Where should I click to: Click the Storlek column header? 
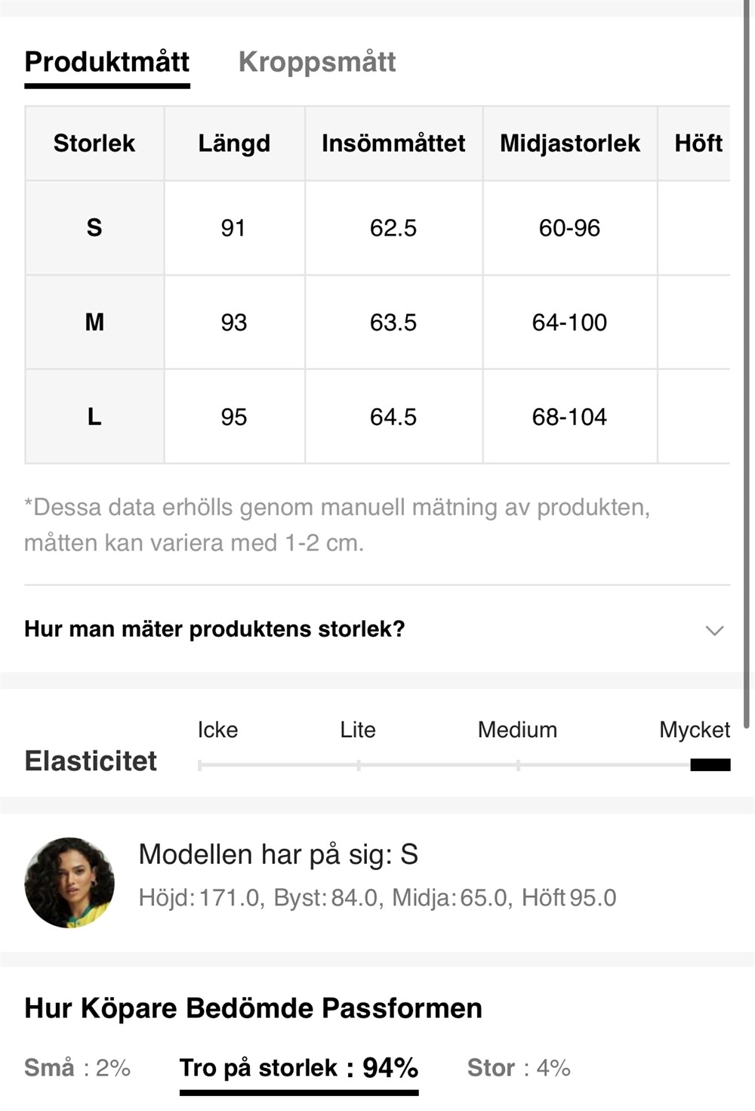pos(94,144)
